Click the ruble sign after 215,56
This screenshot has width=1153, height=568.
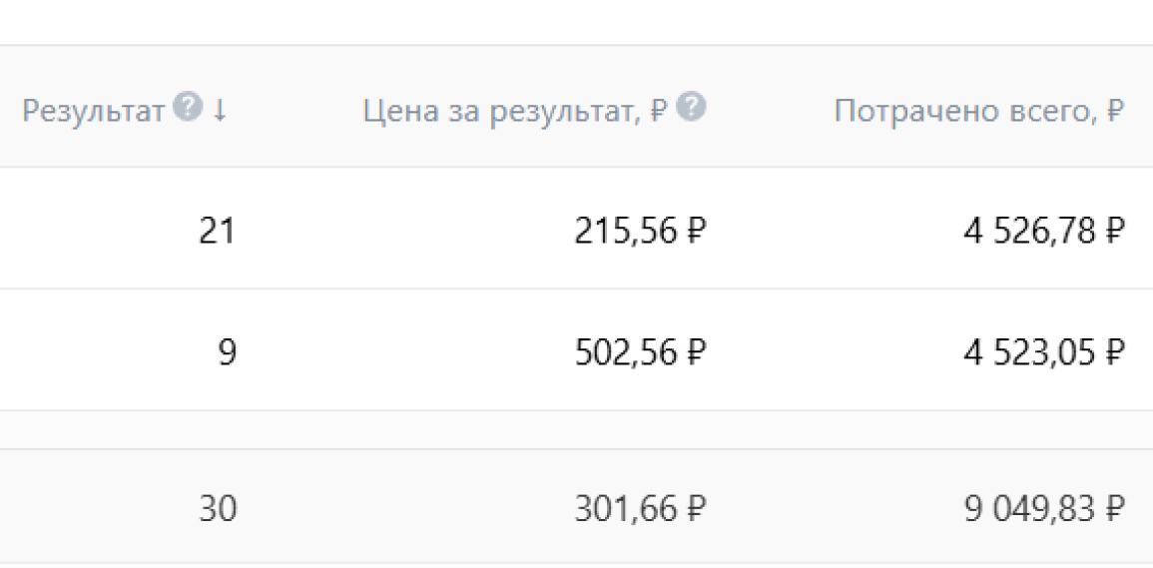[697, 232]
